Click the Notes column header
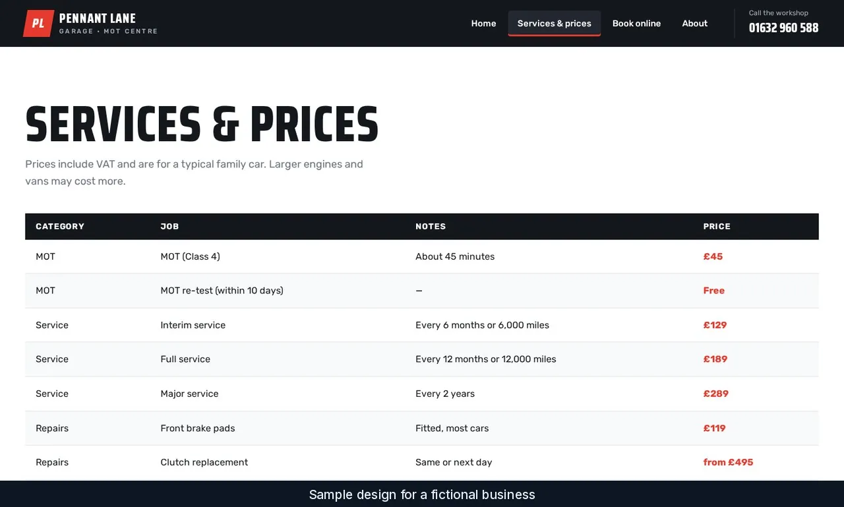 point(431,226)
